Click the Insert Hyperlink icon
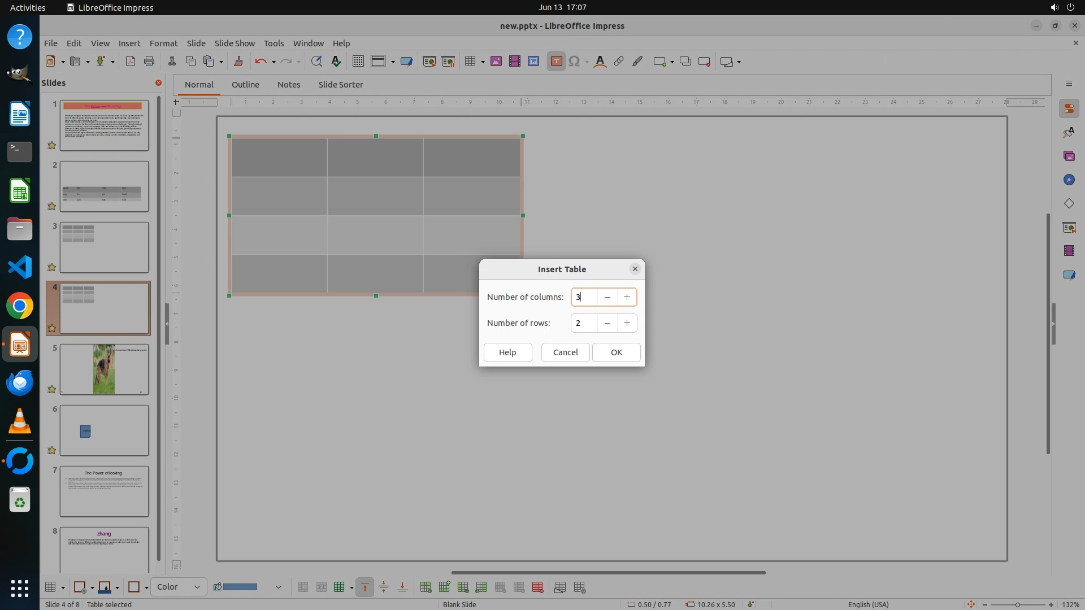 click(x=619, y=62)
